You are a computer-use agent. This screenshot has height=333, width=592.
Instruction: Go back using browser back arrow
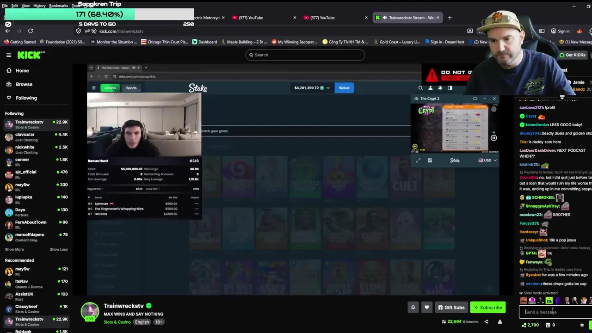click(7, 31)
